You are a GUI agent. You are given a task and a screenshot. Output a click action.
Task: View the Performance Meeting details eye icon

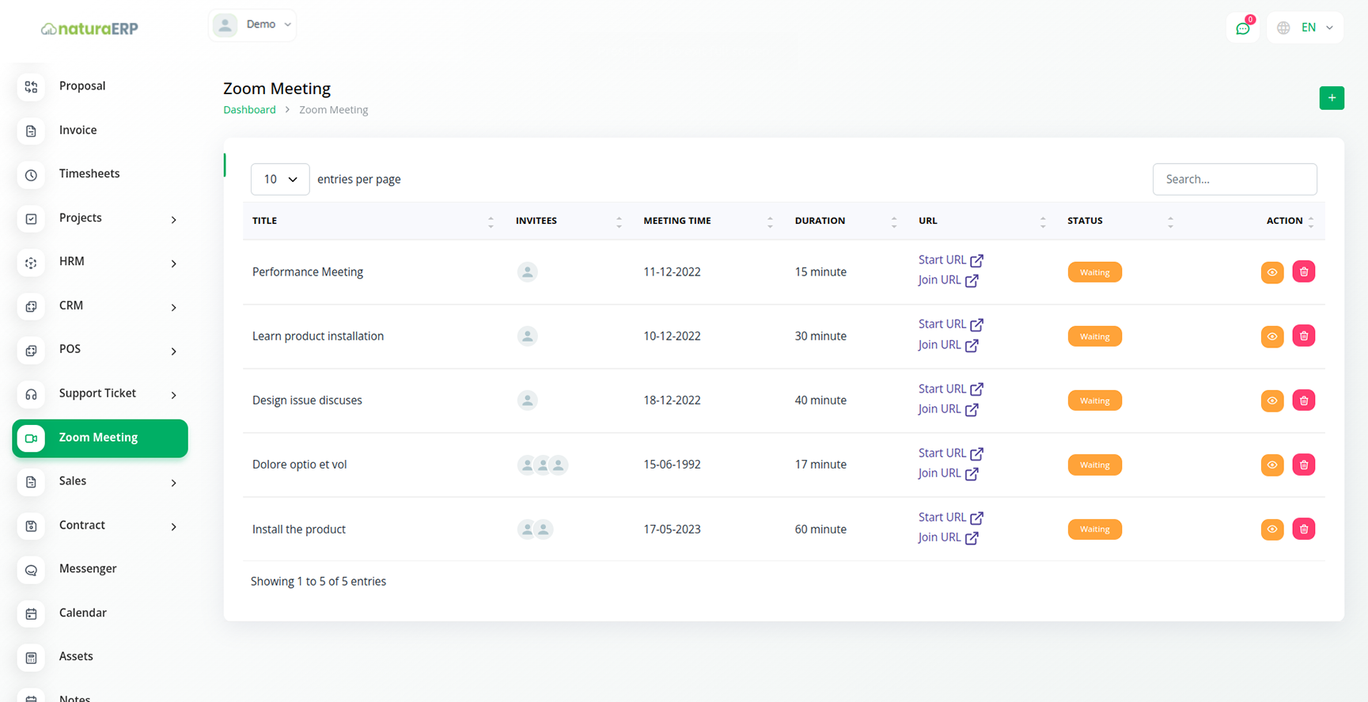tap(1272, 272)
